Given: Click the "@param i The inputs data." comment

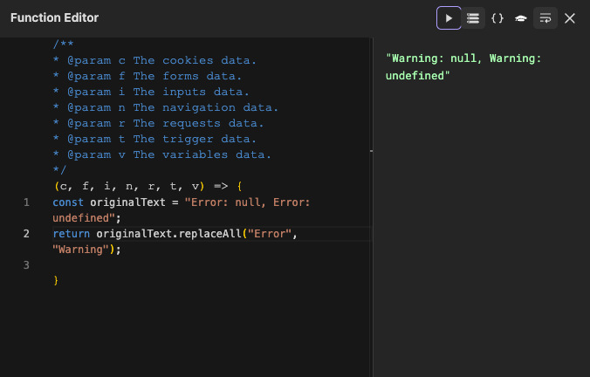Looking at the screenshot, I should [x=151, y=92].
